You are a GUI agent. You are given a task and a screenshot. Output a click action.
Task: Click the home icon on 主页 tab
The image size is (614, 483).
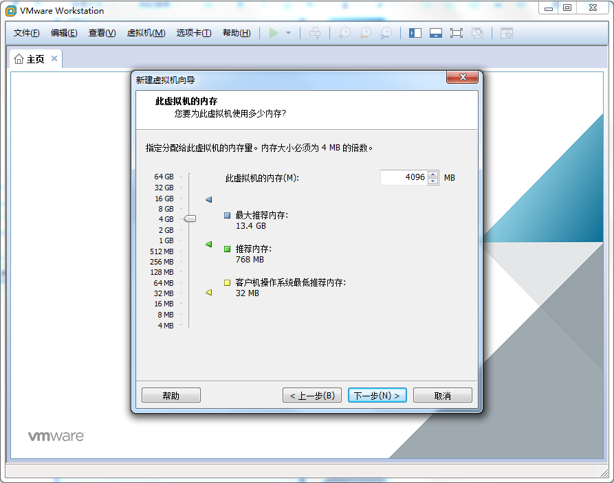pyautogui.click(x=19, y=59)
